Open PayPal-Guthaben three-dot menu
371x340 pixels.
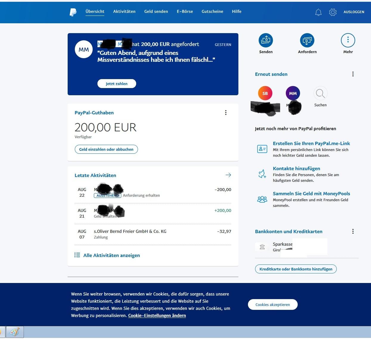(x=226, y=113)
